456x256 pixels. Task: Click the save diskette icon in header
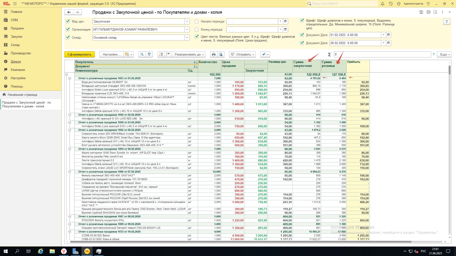click(x=421, y=12)
